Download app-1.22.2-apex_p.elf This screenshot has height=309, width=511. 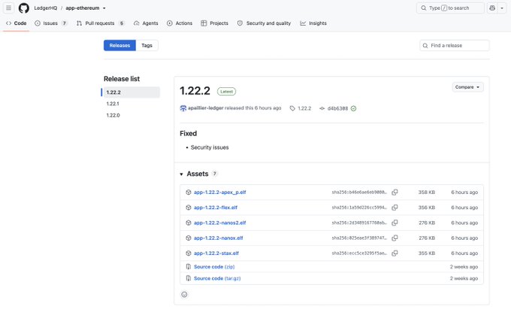pos(219,192)
